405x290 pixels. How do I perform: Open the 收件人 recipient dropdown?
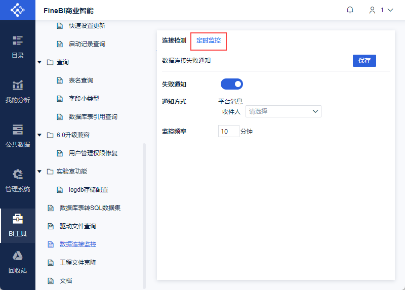point(283,111)
